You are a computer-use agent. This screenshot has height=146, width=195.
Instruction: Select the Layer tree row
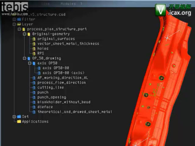click(x=27, y=24)
